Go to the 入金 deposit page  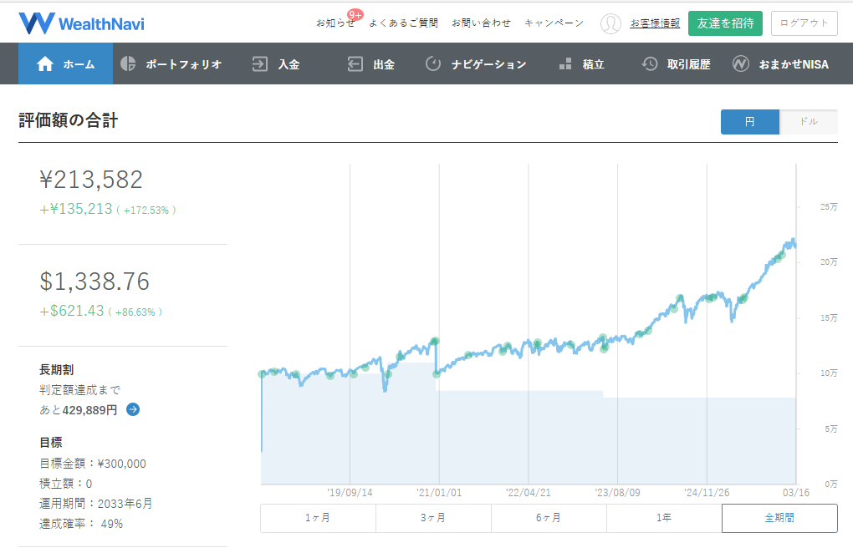[x=276, y=64]
